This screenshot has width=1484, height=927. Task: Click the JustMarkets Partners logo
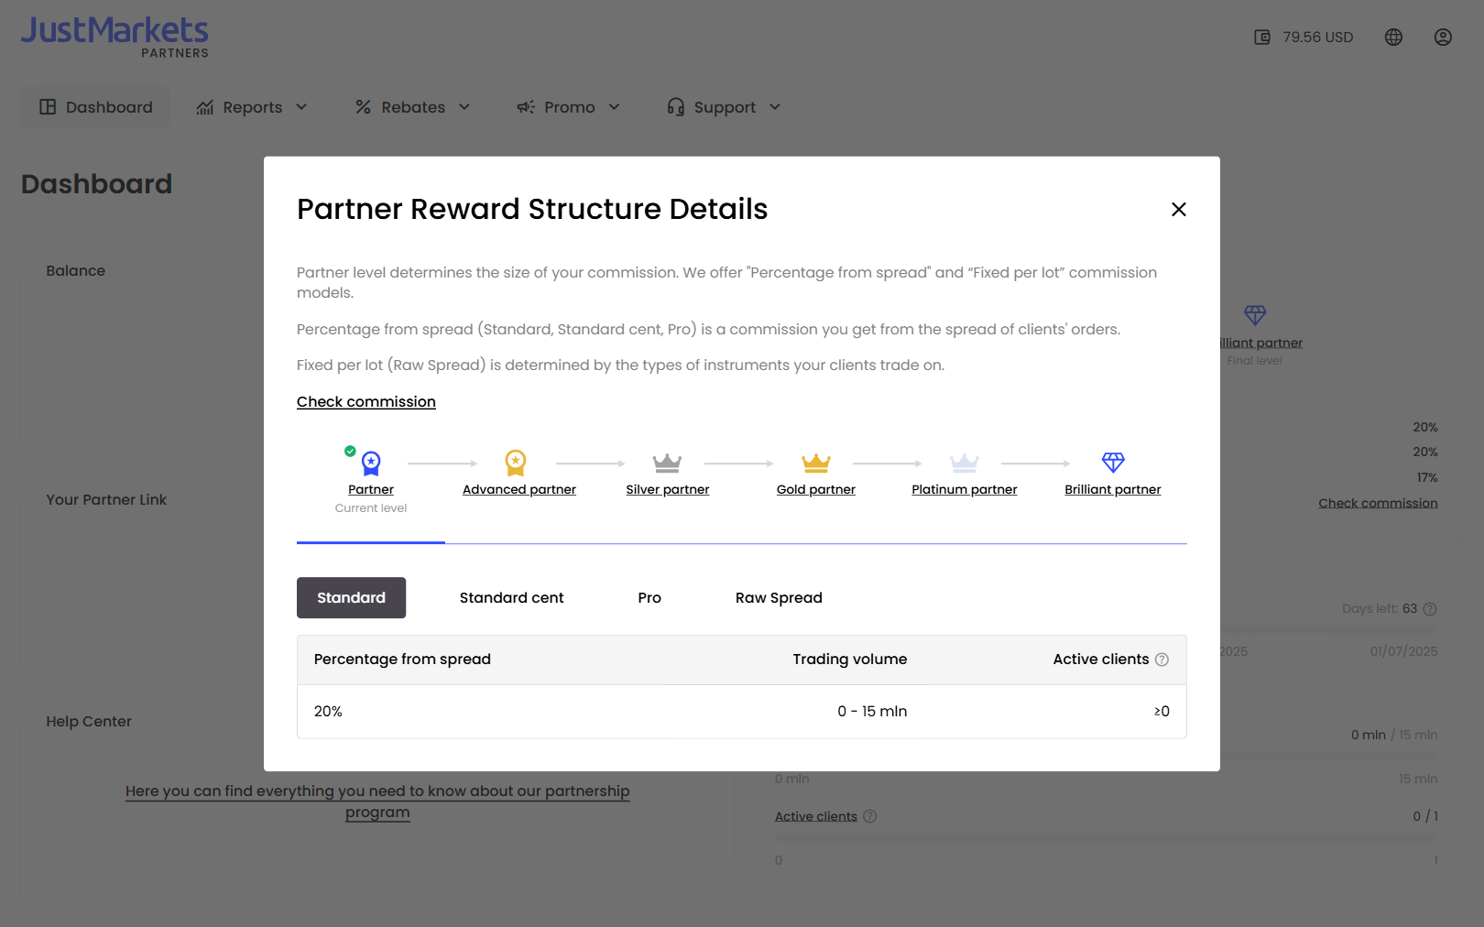point(115,37)
